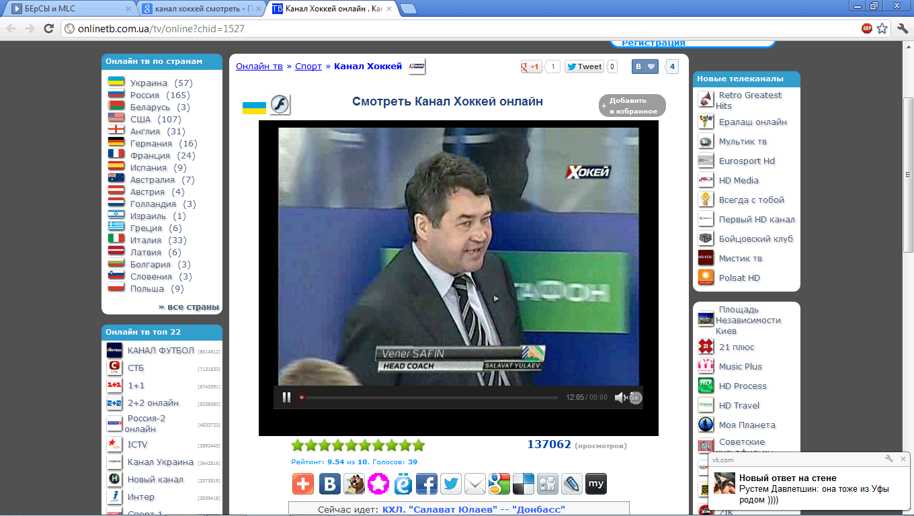Select США (107) channels

click(156, 119)
